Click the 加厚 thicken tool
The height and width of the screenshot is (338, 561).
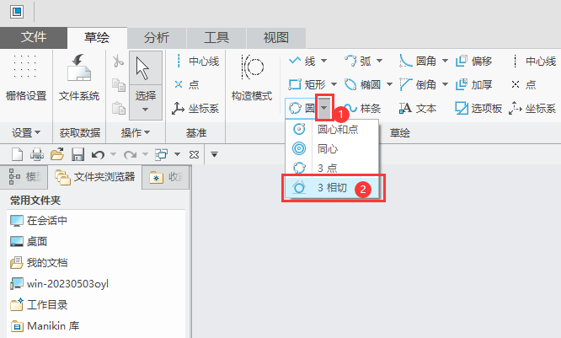474,85
